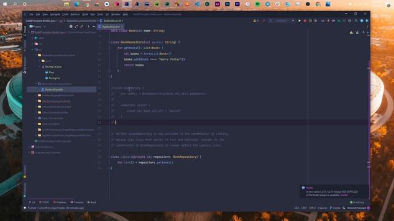The image size is (394, 221).
Task: Select opened file locate icon in Project panel
Action: [71, 26]
